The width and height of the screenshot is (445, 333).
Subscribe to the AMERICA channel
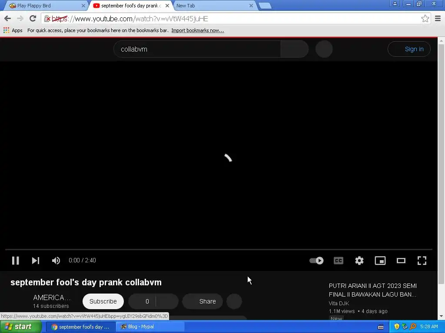click(103, 301)
